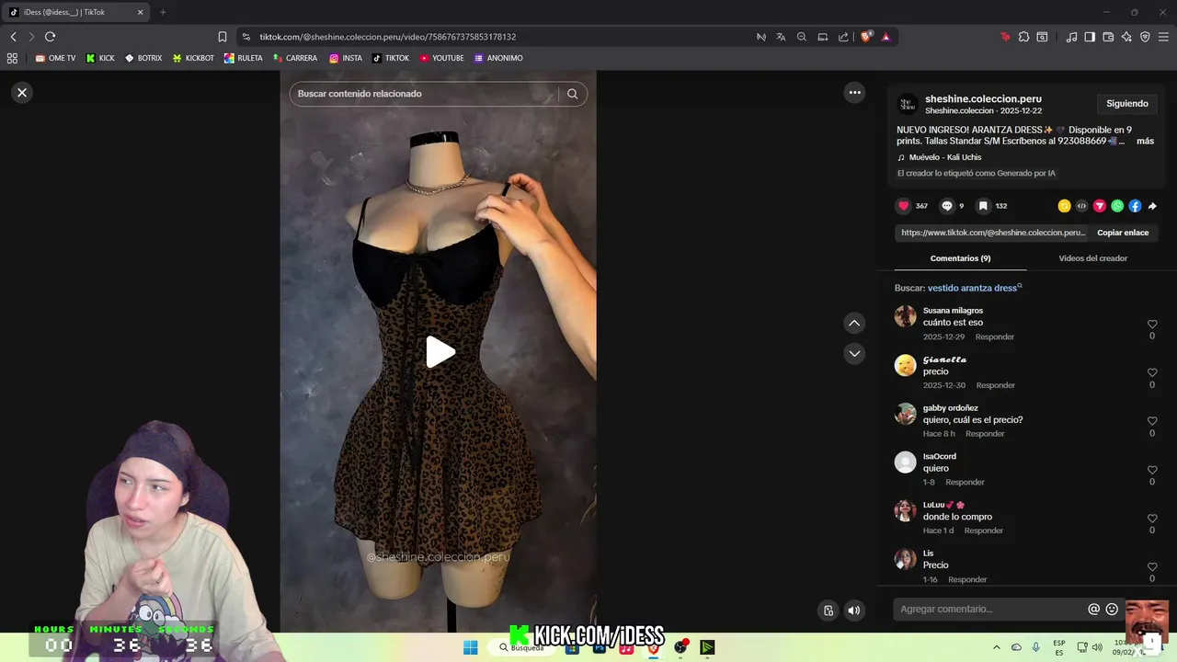Save video with the bookmark icon
Image resolution: width=1177 pixels, height=662 pixels.
(x=983, y=206)
